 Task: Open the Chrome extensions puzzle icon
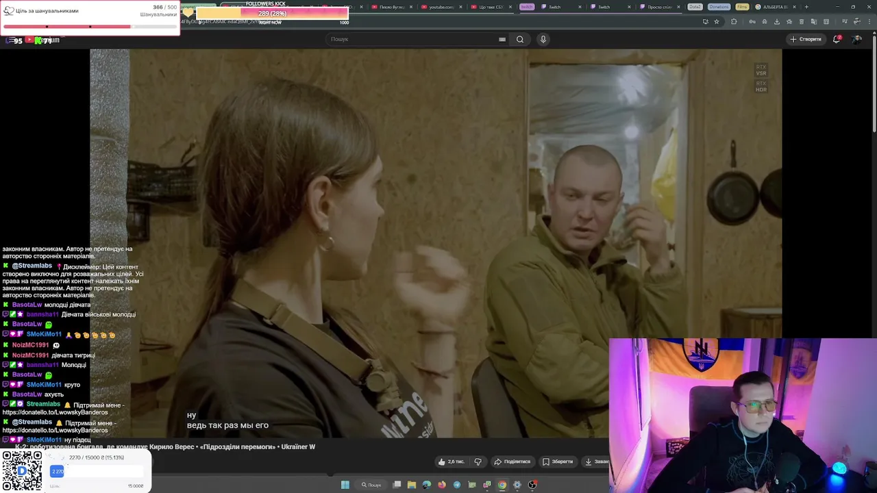[734, 21]
